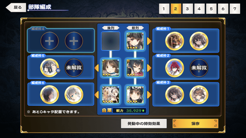The width and height of the screenshot is (246, 138).
Task: Add character to first empty slot of 編成枠4
Action: point(50,41)
